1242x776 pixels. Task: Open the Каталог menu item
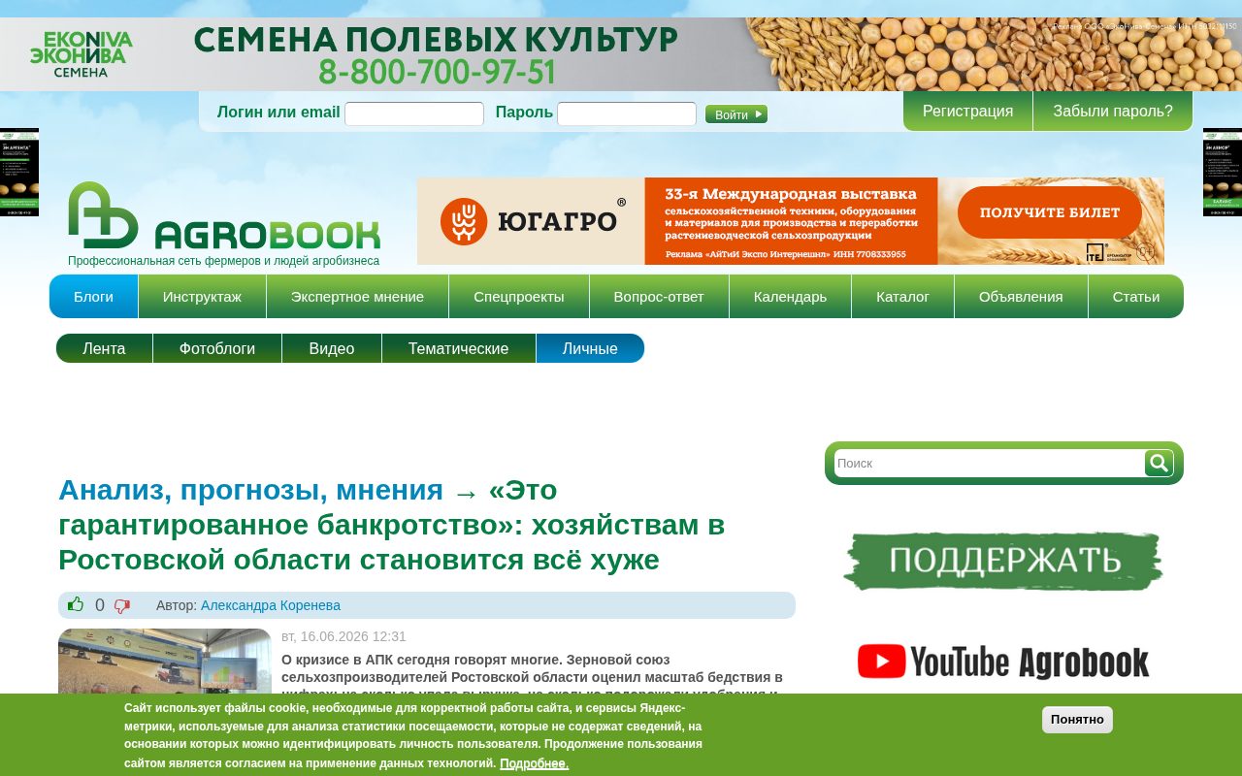pos(903,297)
